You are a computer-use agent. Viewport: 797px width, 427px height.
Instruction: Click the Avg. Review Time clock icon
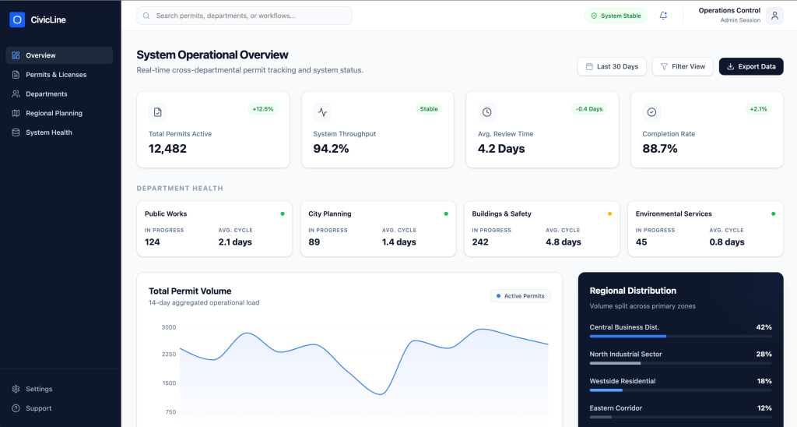click(x=487, y=112)
